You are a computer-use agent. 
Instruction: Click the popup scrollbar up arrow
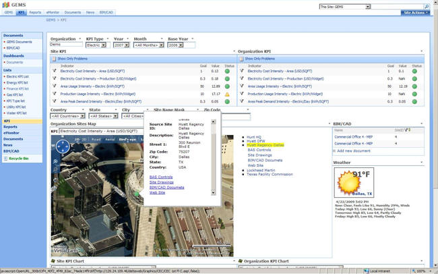[x=214, y=121]
